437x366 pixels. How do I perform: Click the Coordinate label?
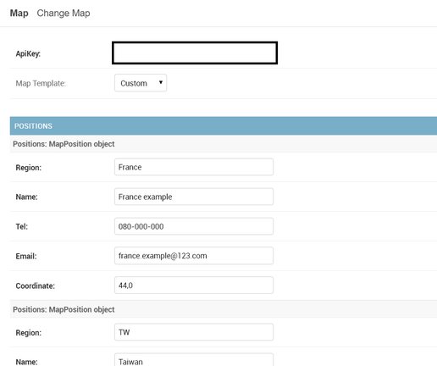[36, 286]
